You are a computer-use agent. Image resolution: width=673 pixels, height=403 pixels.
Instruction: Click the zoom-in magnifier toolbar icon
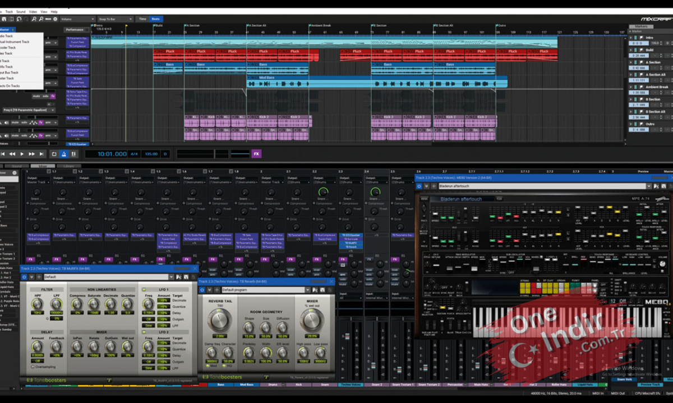point(34,19)
